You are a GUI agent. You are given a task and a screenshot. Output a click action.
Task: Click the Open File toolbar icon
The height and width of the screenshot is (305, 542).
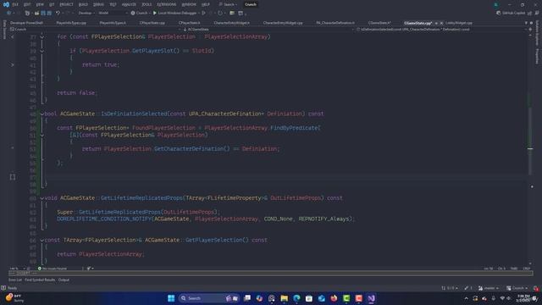36,14
